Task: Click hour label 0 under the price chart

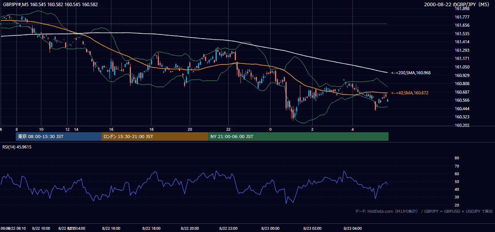Action: 270,129
